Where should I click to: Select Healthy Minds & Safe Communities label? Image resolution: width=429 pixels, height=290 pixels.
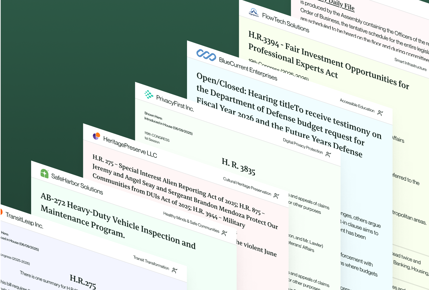point(191,222)
